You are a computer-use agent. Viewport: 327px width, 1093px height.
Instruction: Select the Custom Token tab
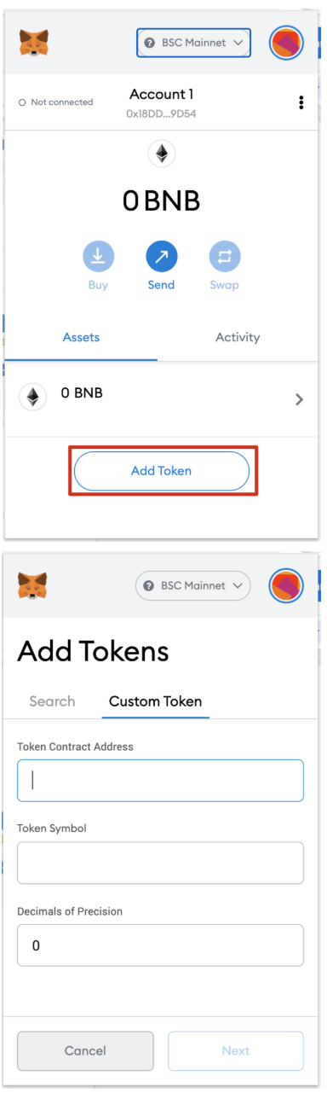point(156,701)
